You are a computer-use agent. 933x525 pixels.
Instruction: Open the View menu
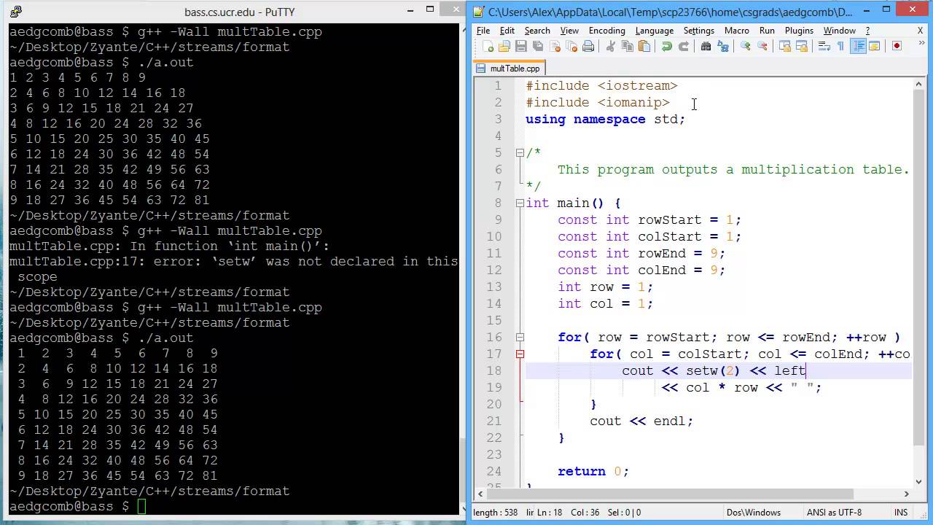569,31
